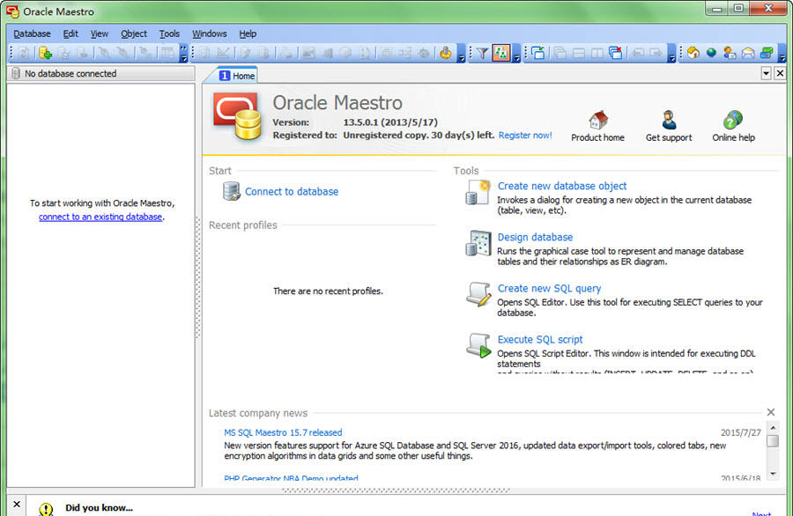Click the Create new database object icon
Viewport: 793px width, 516px height.
point(478,193)
